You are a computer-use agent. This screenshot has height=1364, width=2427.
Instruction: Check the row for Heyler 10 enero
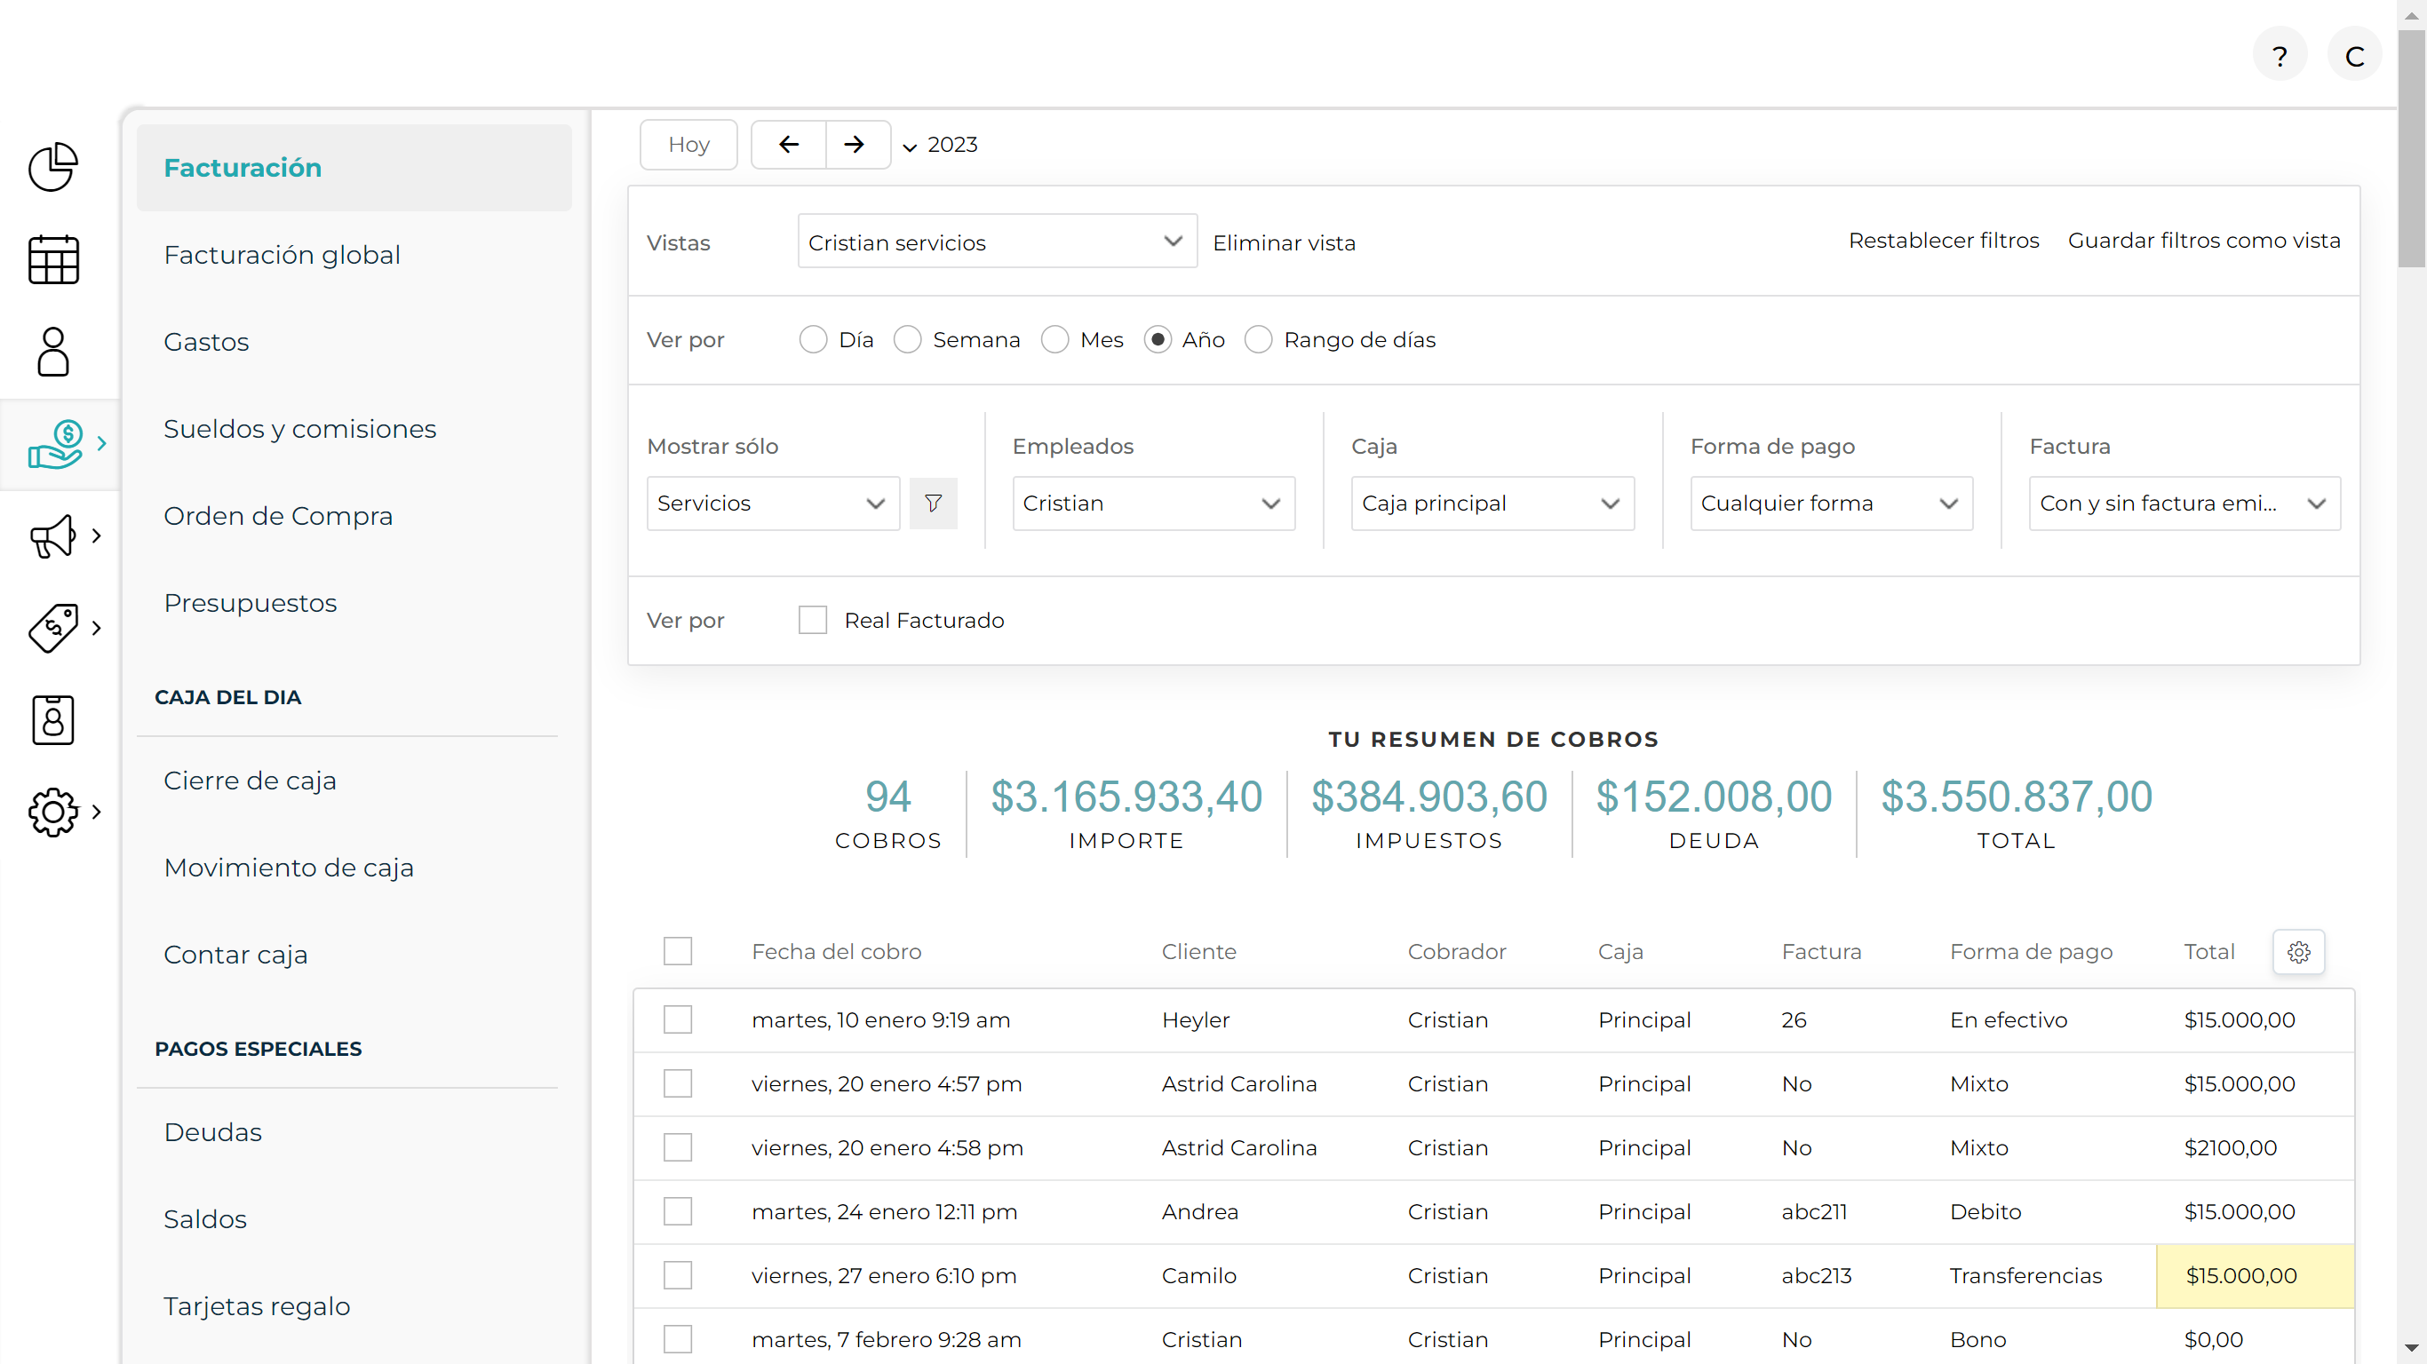(678, 1020)
